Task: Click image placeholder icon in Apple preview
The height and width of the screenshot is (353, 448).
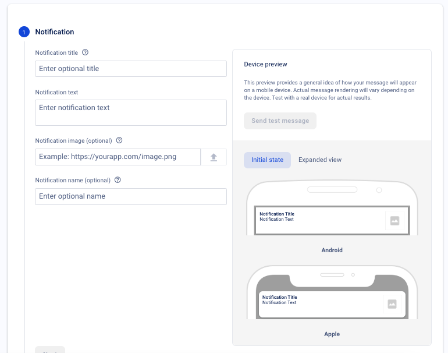Action: click(x=392, y=303)
